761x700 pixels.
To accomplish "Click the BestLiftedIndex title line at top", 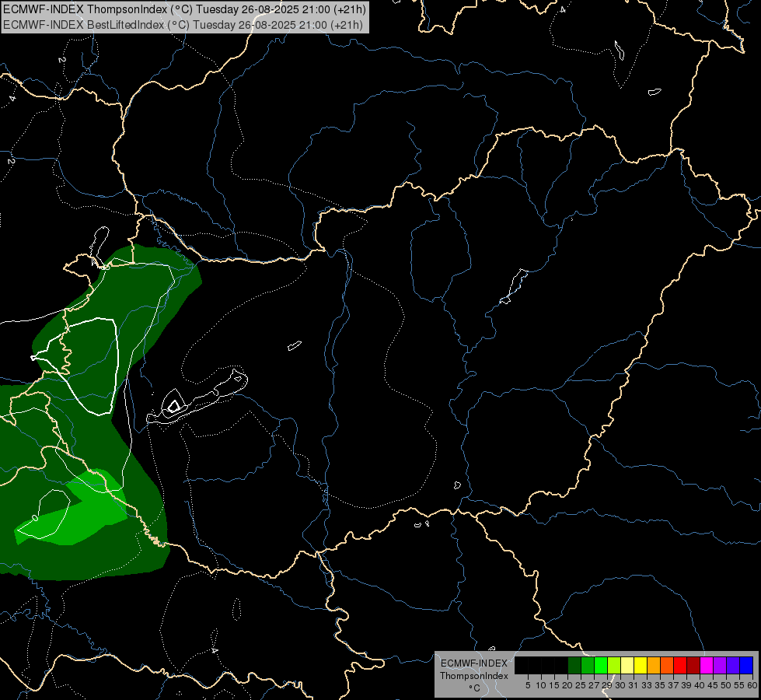I will 183,25.
